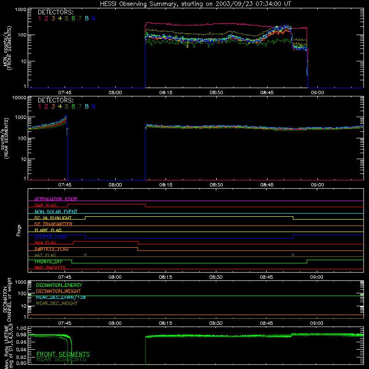Click the dark green REAR SEGMENTS livetime legend

(61, 359)
